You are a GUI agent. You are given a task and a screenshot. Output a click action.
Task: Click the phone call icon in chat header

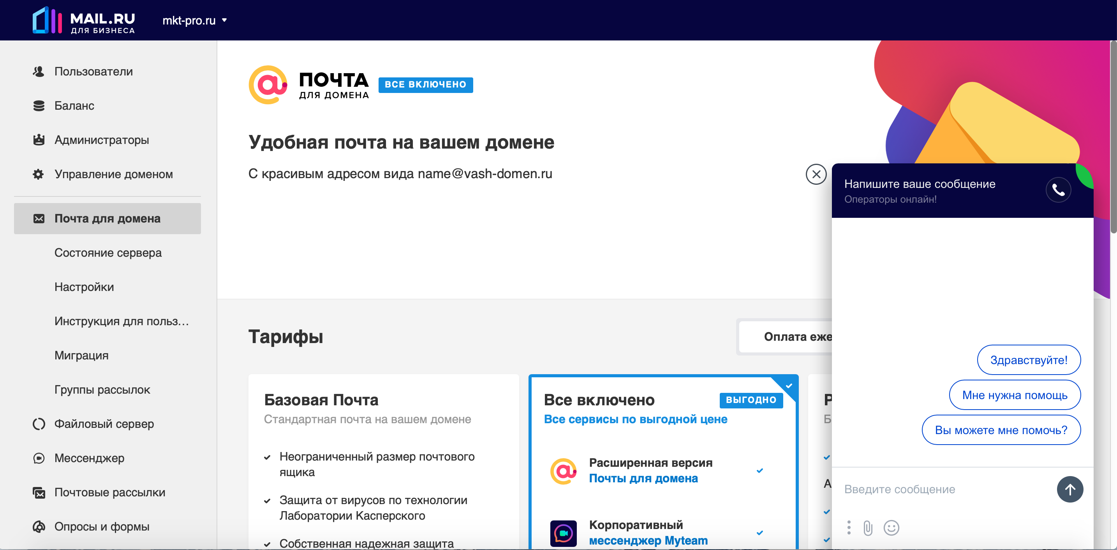1059,190
